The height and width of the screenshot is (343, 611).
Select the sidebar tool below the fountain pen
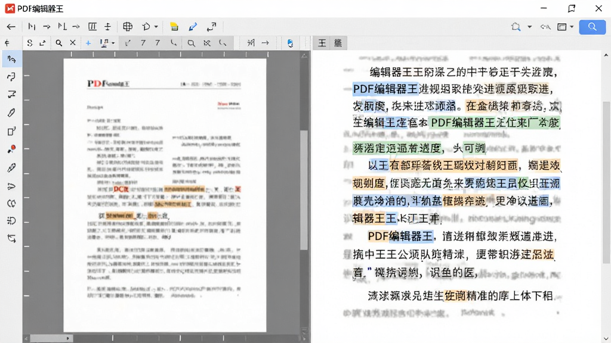11,186
